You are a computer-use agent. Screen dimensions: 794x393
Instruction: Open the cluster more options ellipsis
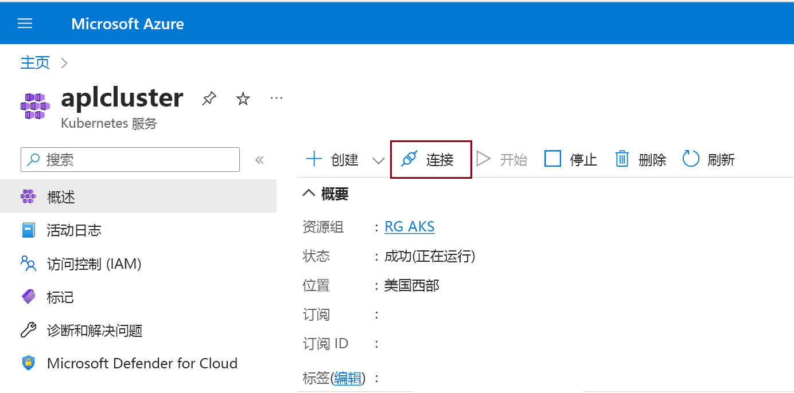[277, 98]
